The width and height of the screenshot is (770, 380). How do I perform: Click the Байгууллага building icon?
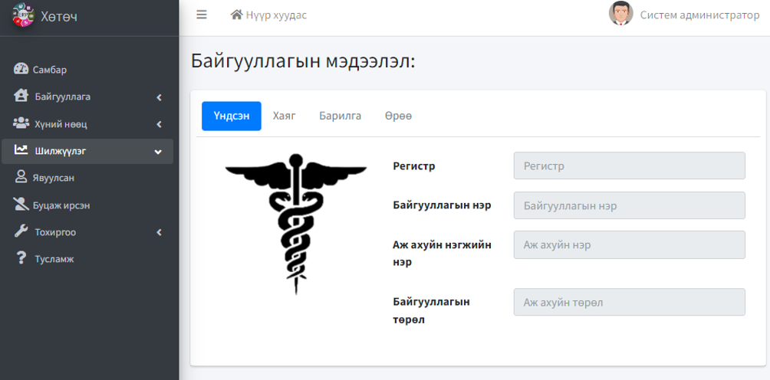(x=21, y=97)
